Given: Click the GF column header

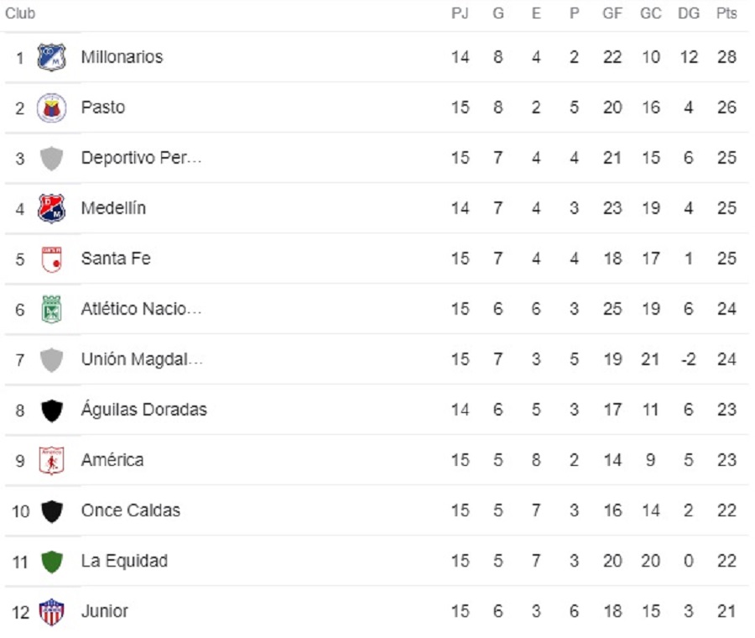Looking at the screenshot, I should tap(612, 14).
